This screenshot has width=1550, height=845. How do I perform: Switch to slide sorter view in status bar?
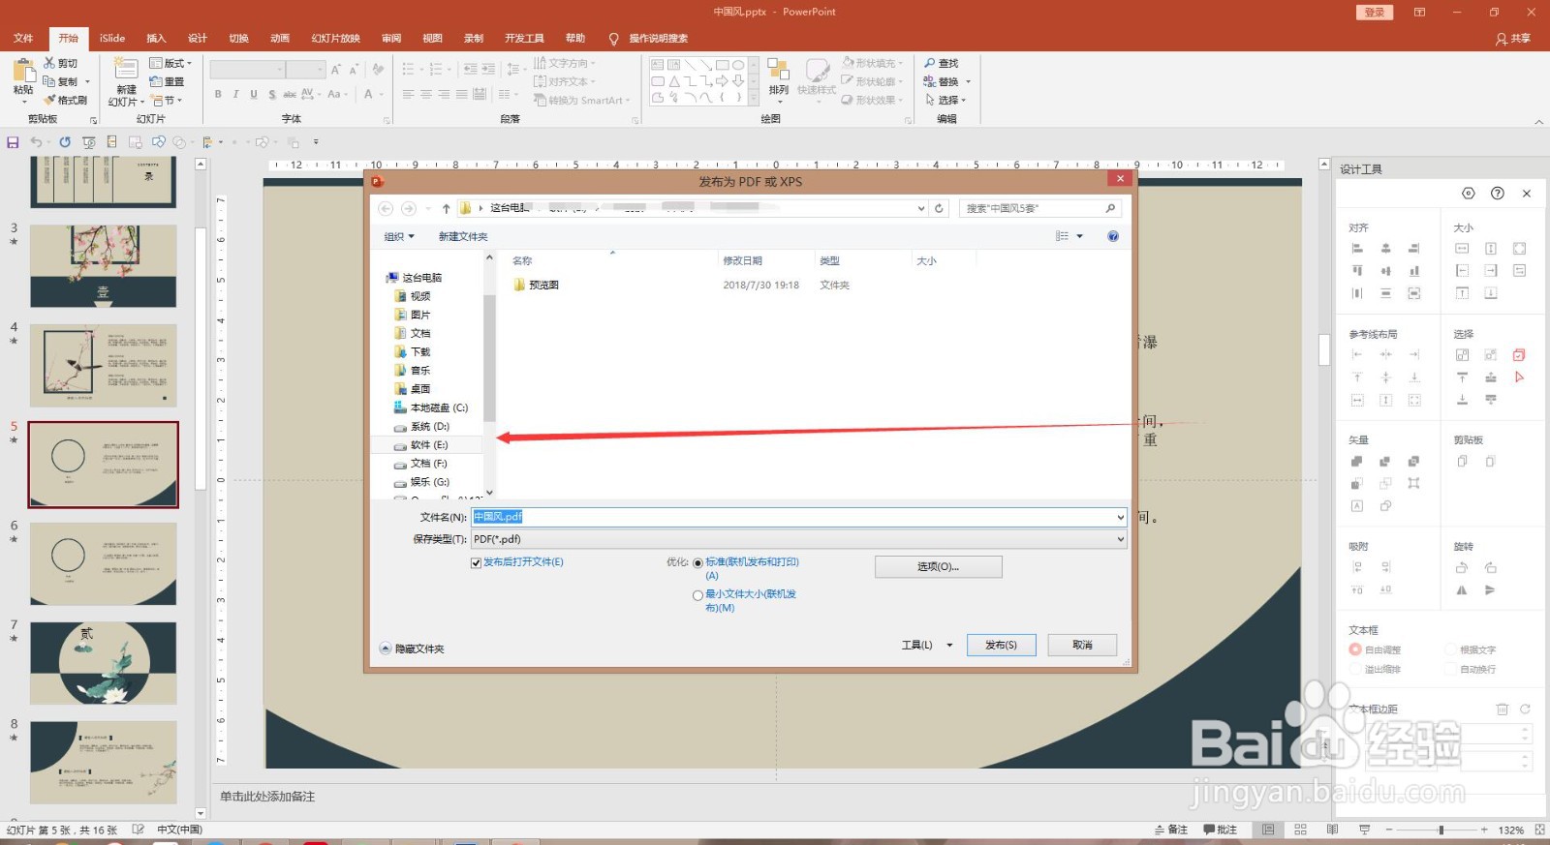click(x=1300, y=830)
